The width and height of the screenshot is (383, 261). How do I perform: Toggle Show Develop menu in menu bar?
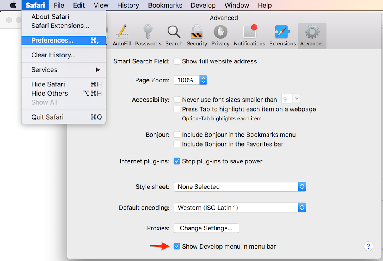click(177, 246)
